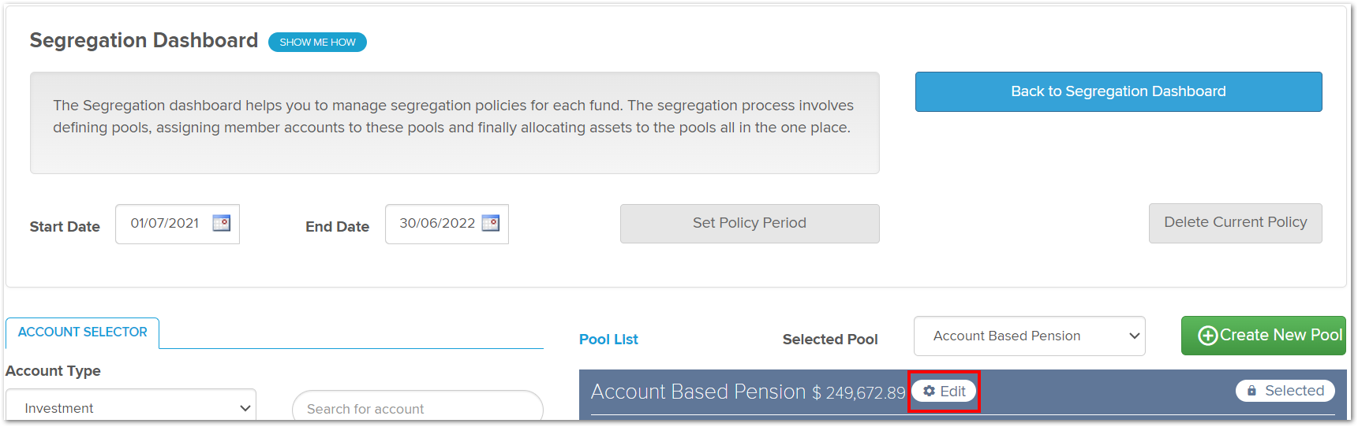Open the End Date calendar picker icon
Screen dimensions: 1358x427
click(x=491, y=223)
